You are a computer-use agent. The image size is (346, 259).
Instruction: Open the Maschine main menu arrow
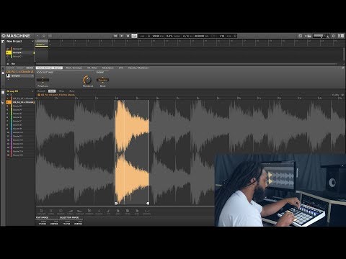tap(37, 36)
